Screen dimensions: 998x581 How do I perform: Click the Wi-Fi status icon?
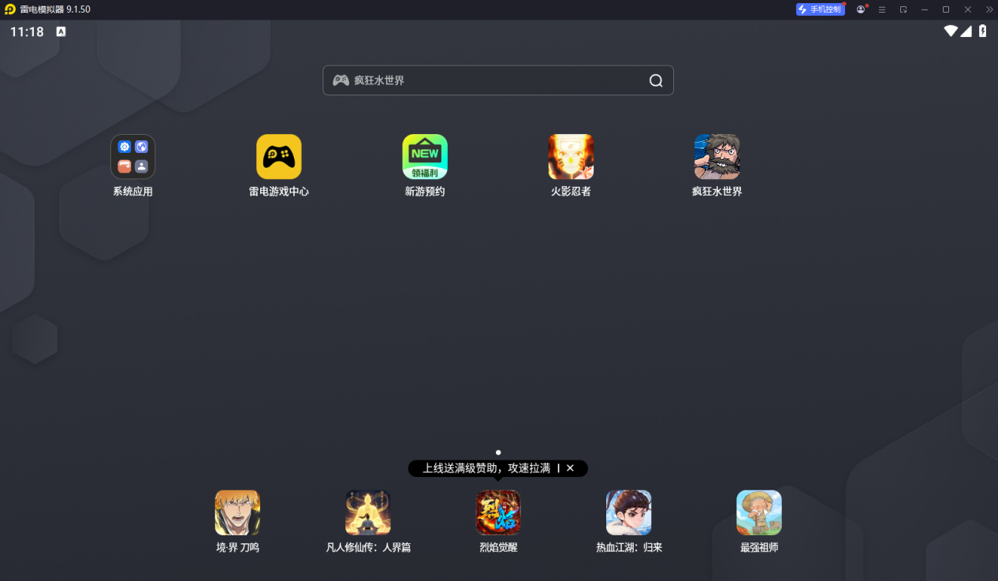951,31
